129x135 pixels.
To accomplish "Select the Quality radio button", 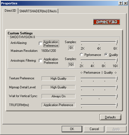I will click(106, 55).
